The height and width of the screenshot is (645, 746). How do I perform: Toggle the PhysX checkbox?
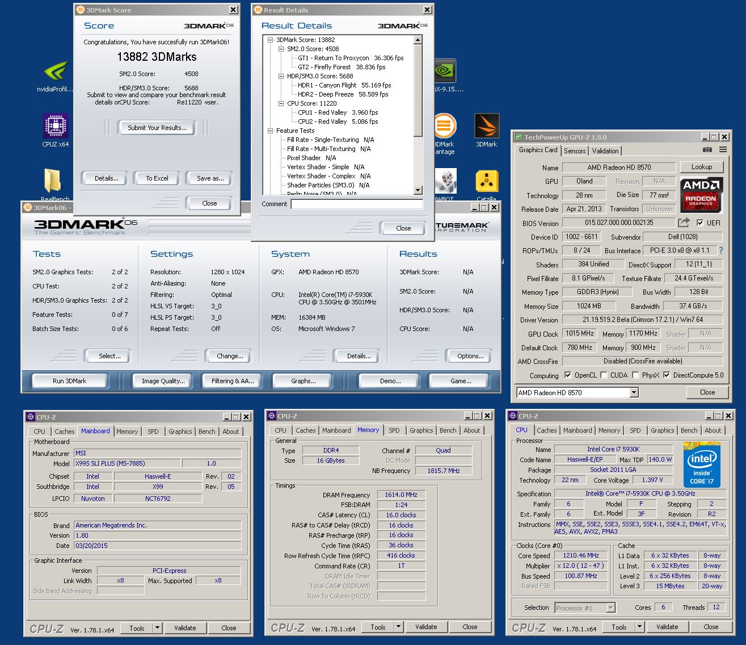[635, 375]
